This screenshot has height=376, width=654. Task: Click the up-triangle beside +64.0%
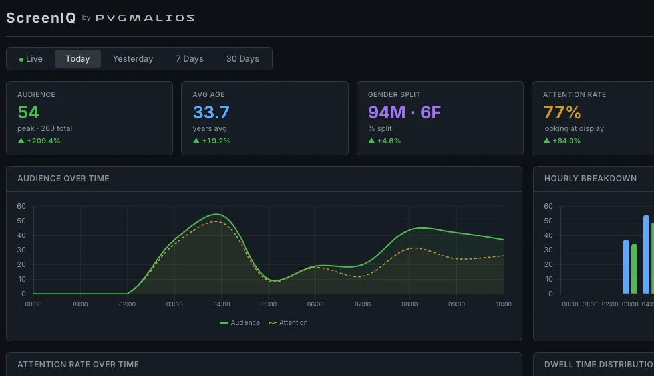click(x=546, y=141)
